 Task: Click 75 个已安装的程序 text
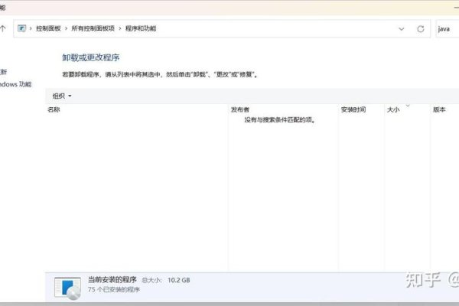(x=114, y=289)
